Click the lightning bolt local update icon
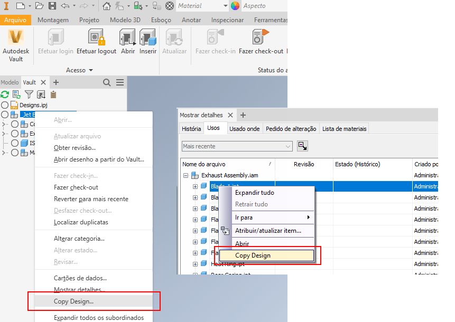 point(119,6)
